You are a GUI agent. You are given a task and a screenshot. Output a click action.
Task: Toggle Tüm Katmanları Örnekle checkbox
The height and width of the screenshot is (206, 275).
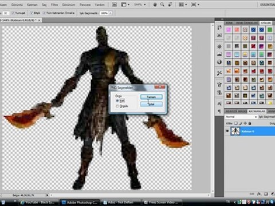pyautogui.click(x=44, y=13)
